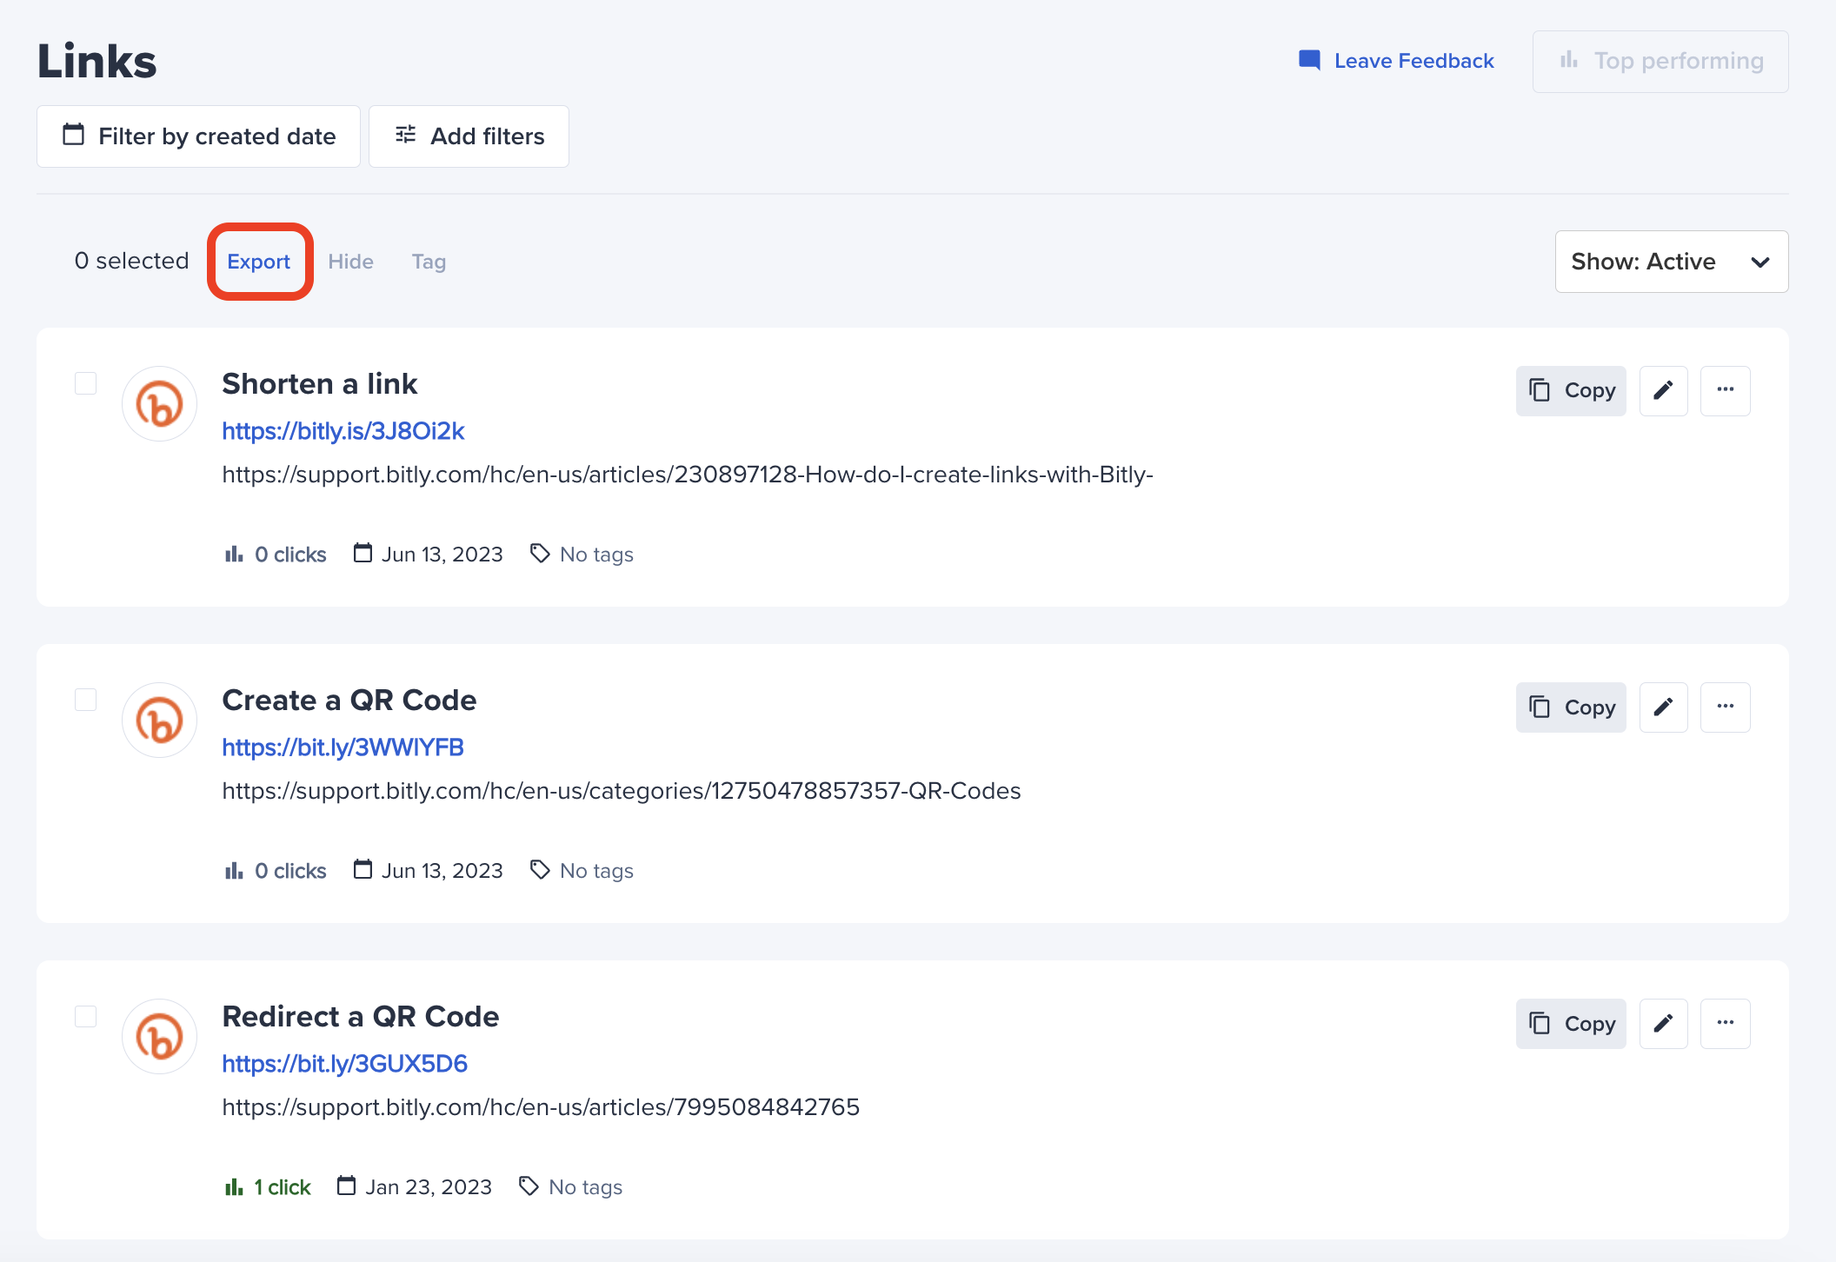Click the clicks chart icon on Create a QR Code

click(x=233, y=870)
